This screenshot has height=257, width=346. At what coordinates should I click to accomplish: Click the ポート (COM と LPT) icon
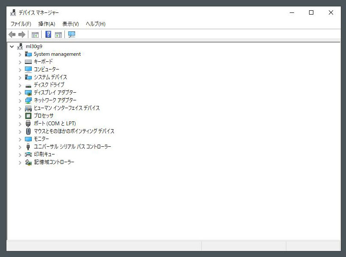(28, 124)
